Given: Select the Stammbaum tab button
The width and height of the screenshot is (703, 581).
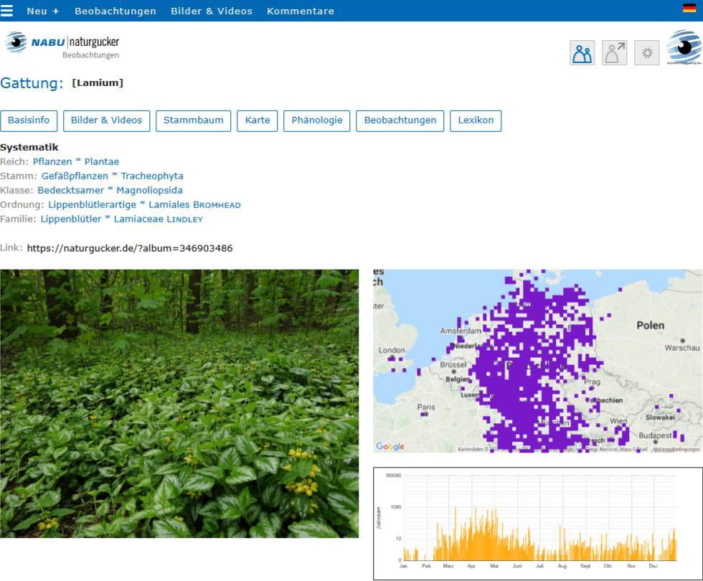Looking at the screenshot, I should (x=193, y=121).
